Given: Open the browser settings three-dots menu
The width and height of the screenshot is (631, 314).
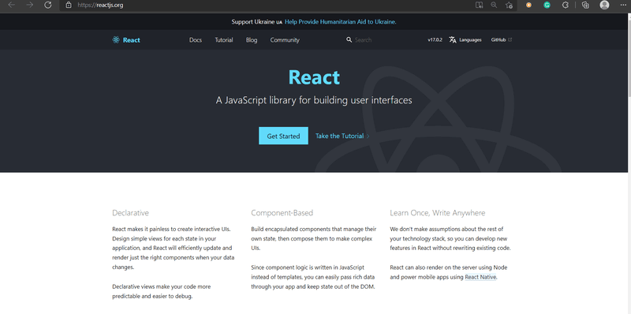Looking at the screenshot, I should click(x=623, y=5).
